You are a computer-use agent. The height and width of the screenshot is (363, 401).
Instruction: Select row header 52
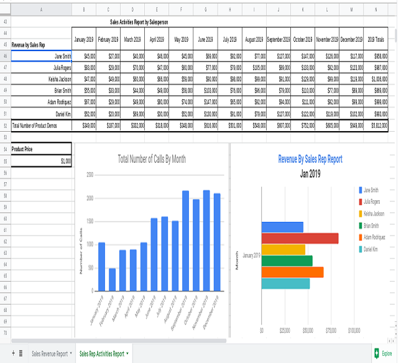6,126
